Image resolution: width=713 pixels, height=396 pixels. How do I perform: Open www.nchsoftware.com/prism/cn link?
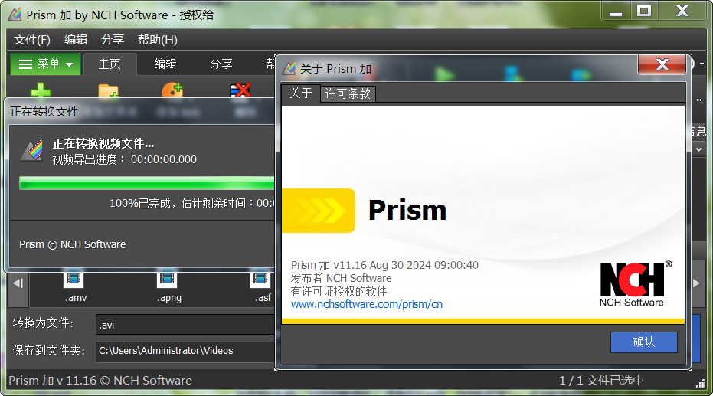[367, 304]
